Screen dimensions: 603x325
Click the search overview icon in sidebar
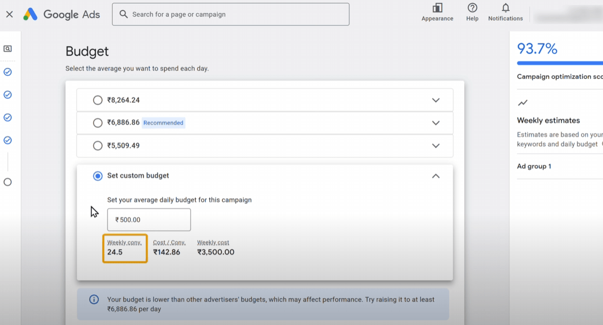(x=8, y=49)
